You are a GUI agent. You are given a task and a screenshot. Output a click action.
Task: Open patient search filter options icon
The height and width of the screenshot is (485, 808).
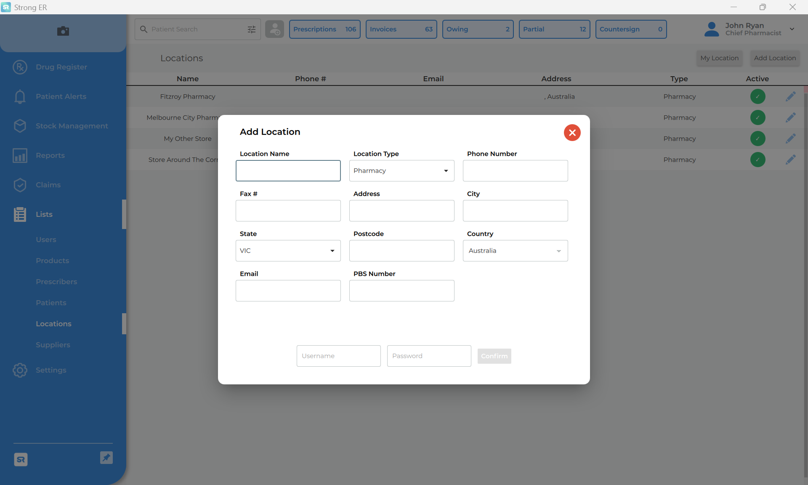(252, 29)
